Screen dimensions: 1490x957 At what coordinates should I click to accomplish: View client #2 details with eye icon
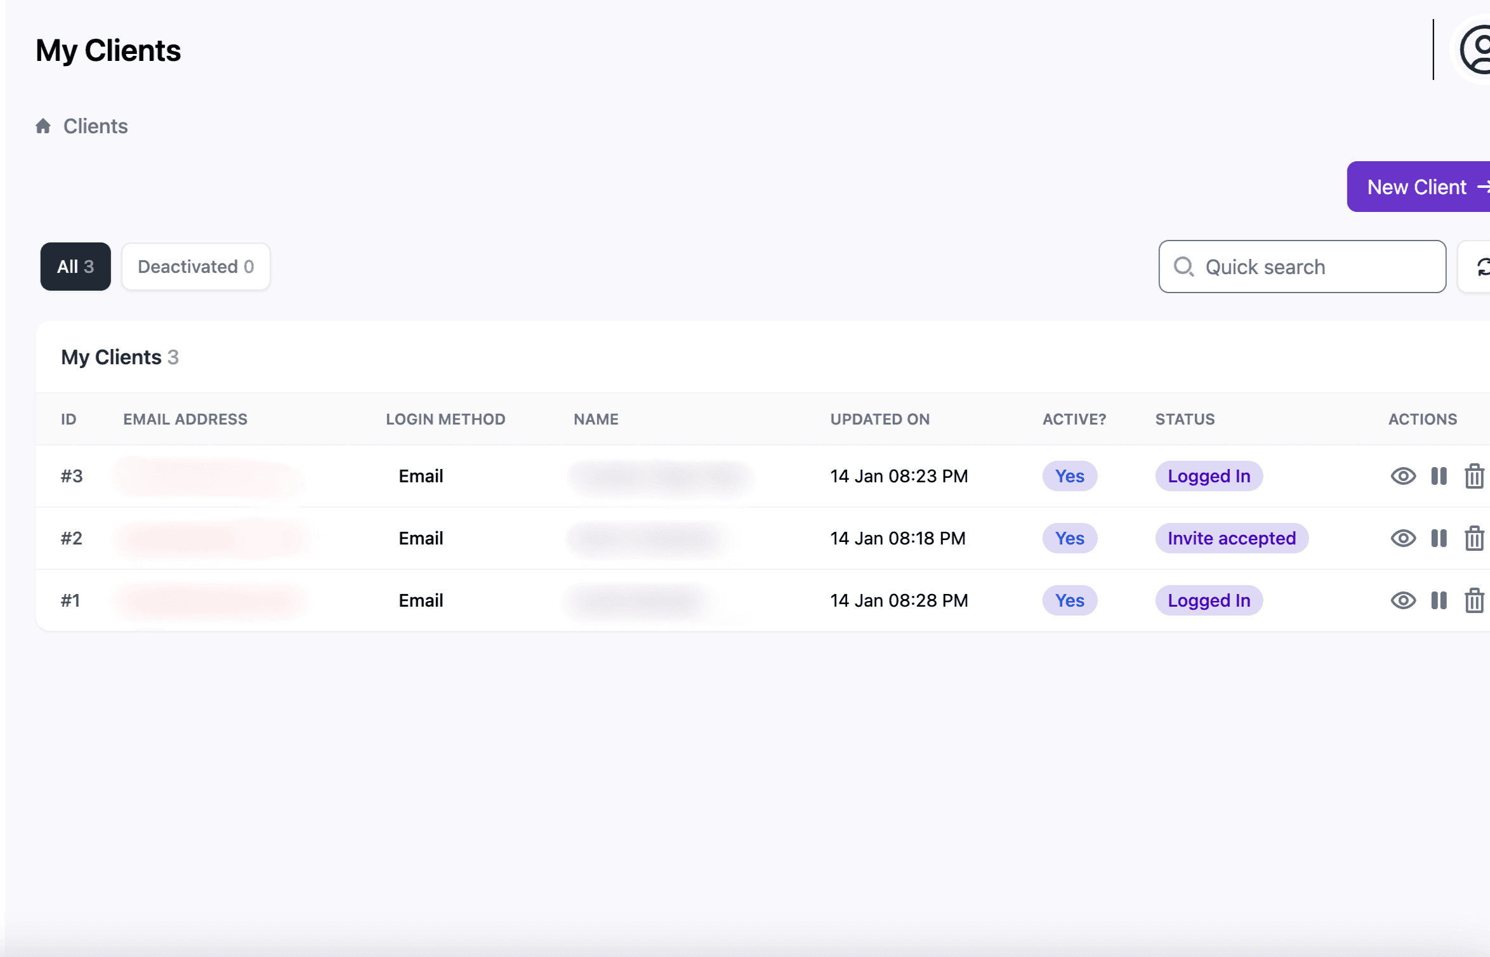pos(1403,538)
